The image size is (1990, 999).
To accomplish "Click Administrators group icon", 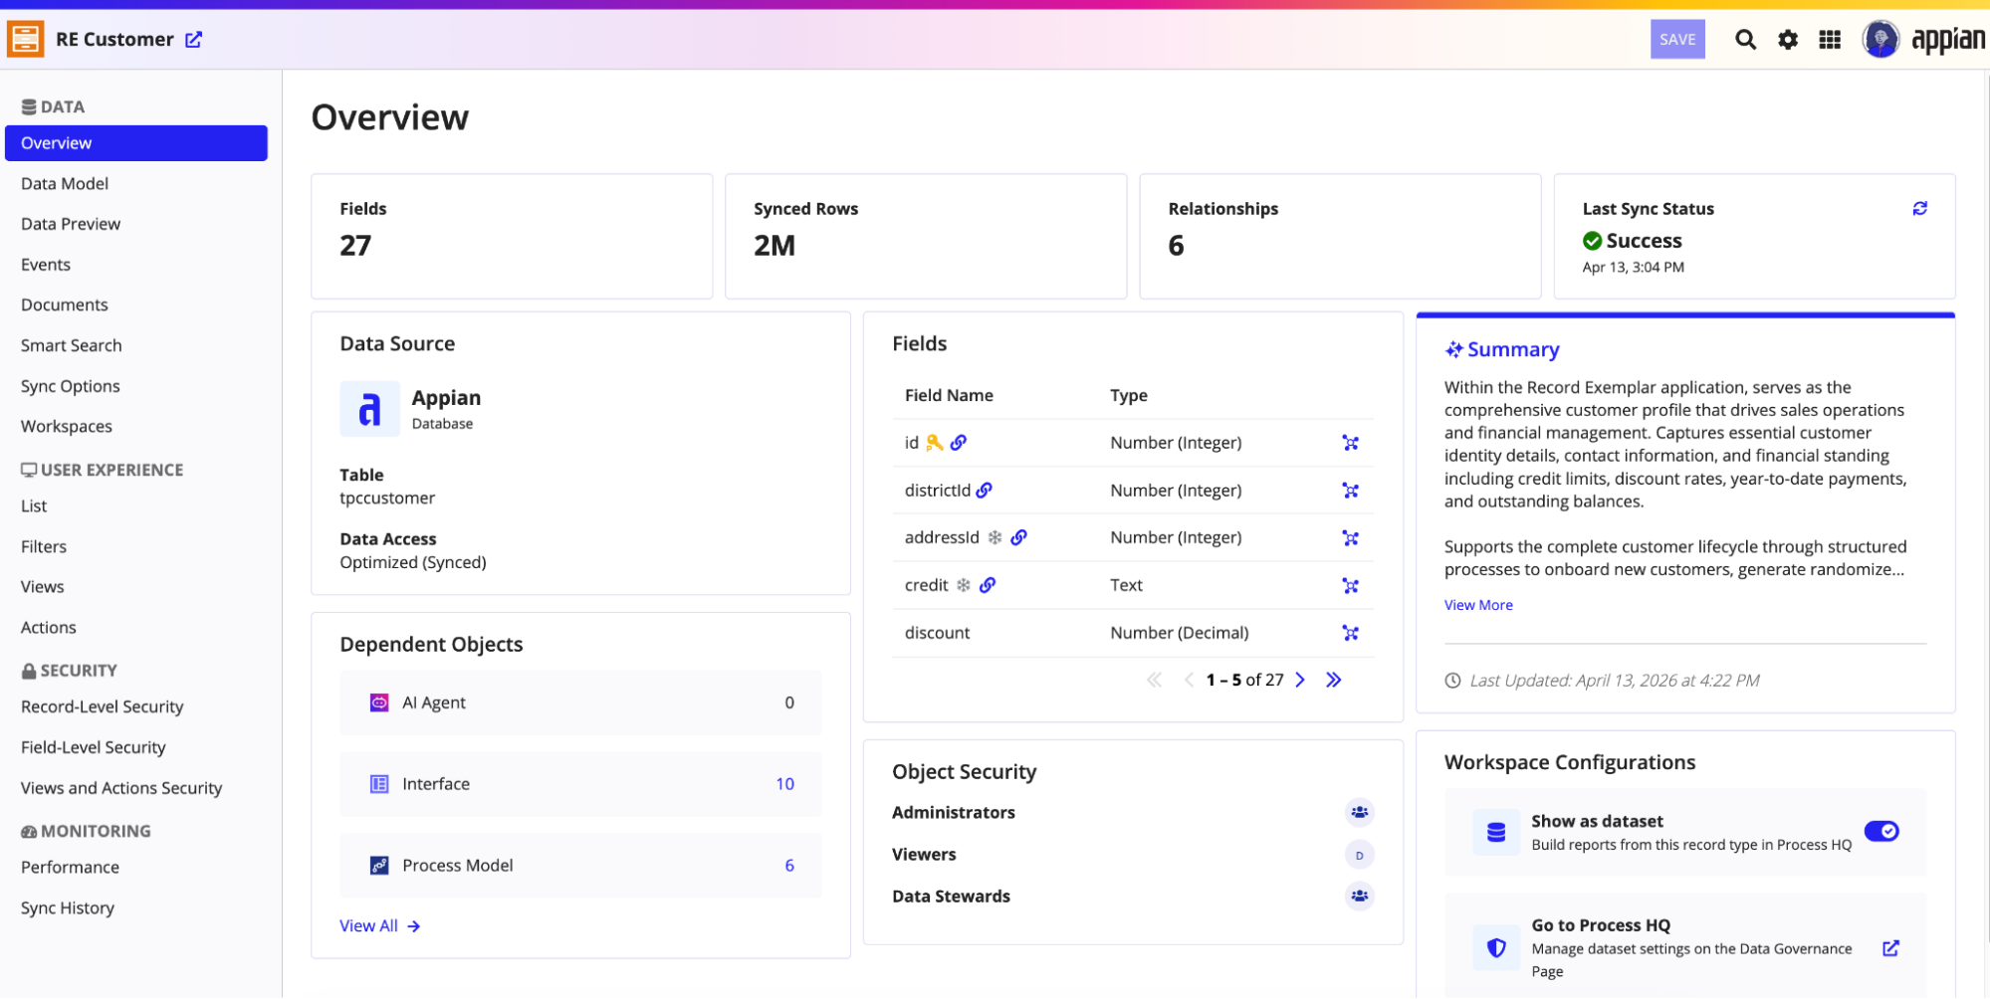I will (1359, 812).
